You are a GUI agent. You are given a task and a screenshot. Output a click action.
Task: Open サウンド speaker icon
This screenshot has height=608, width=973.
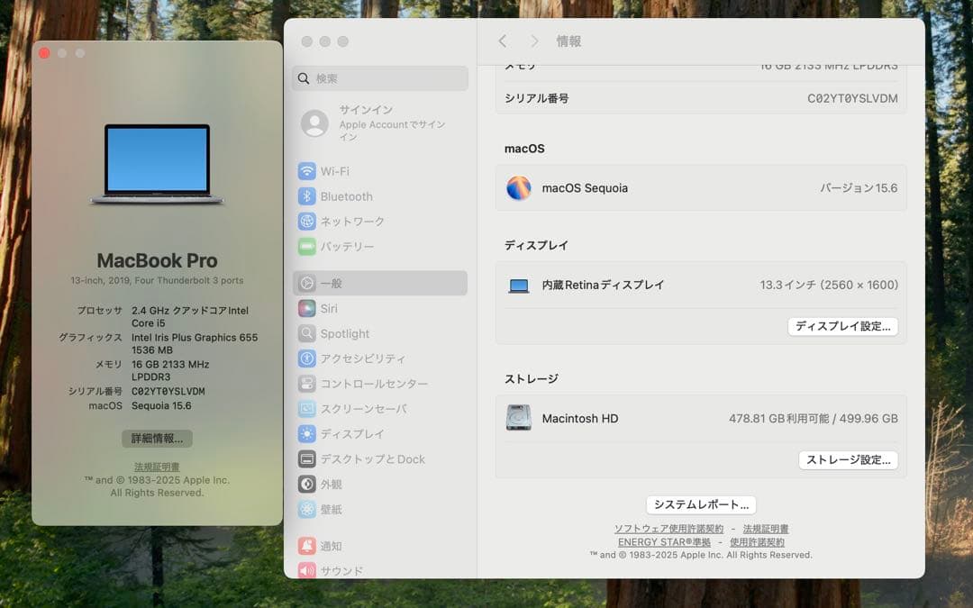click(x=306, y=570)
